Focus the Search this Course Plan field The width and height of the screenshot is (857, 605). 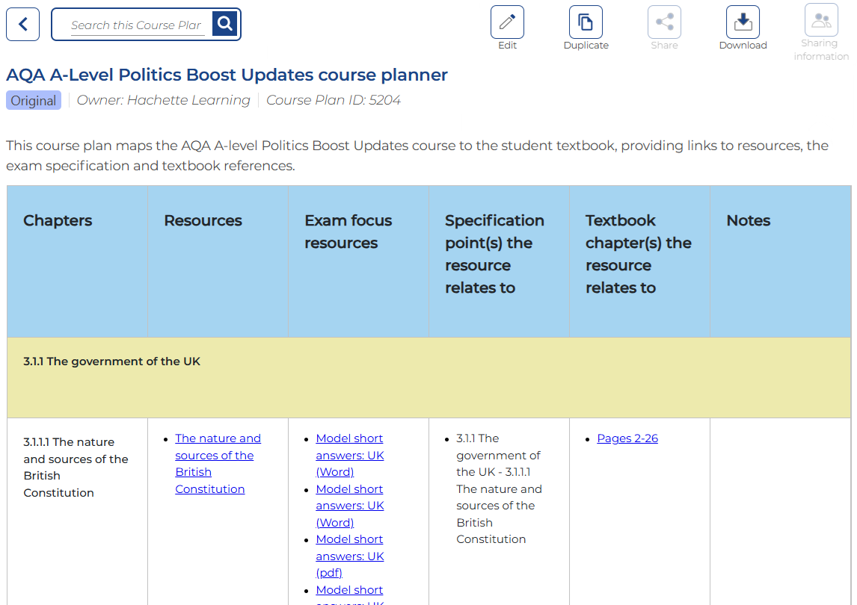136,25
